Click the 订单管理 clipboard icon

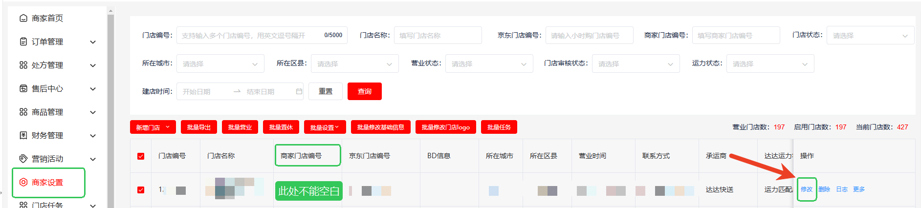pos(23,42)
